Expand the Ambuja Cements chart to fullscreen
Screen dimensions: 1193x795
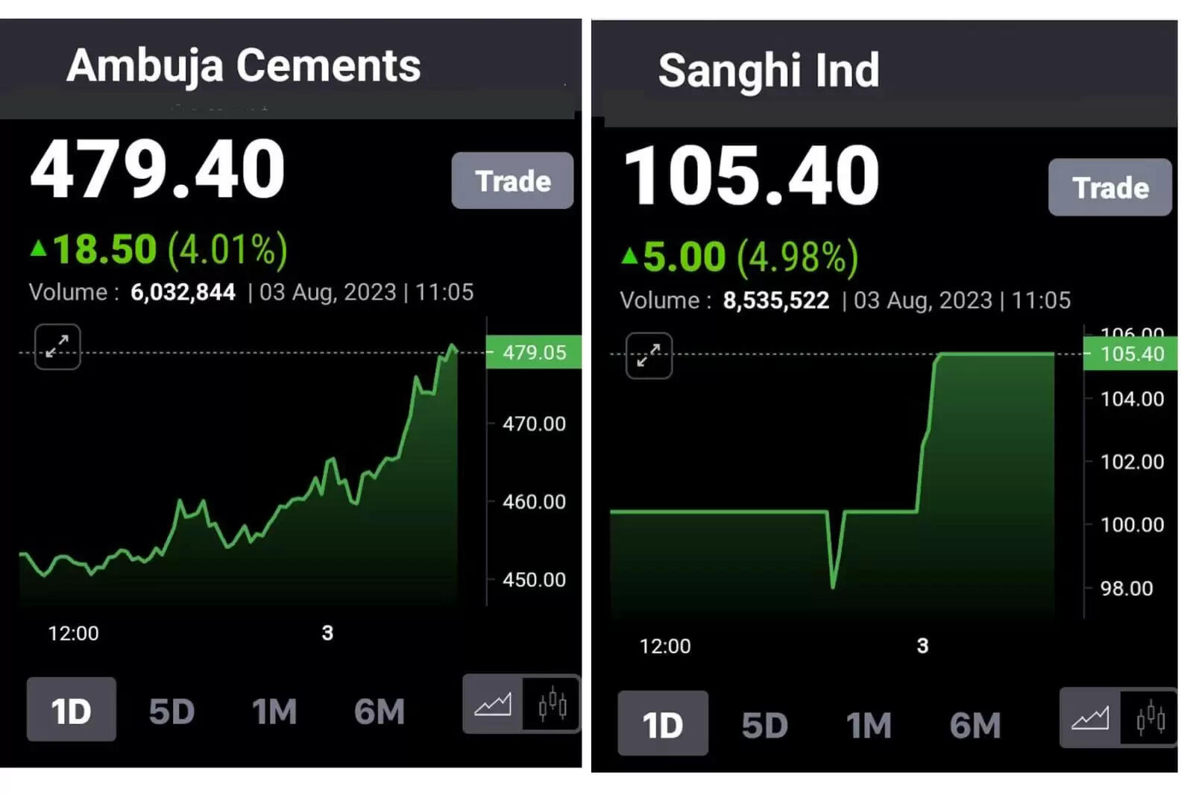pos(57,347)
